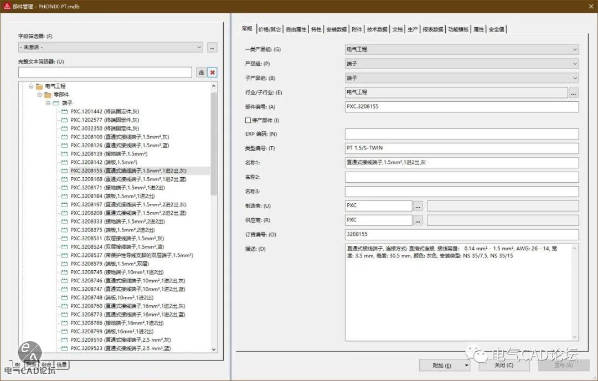This screenshot has width=598, height=381.
Task: Collapse the 零部件 tree node
Action: tap(39, 95)
